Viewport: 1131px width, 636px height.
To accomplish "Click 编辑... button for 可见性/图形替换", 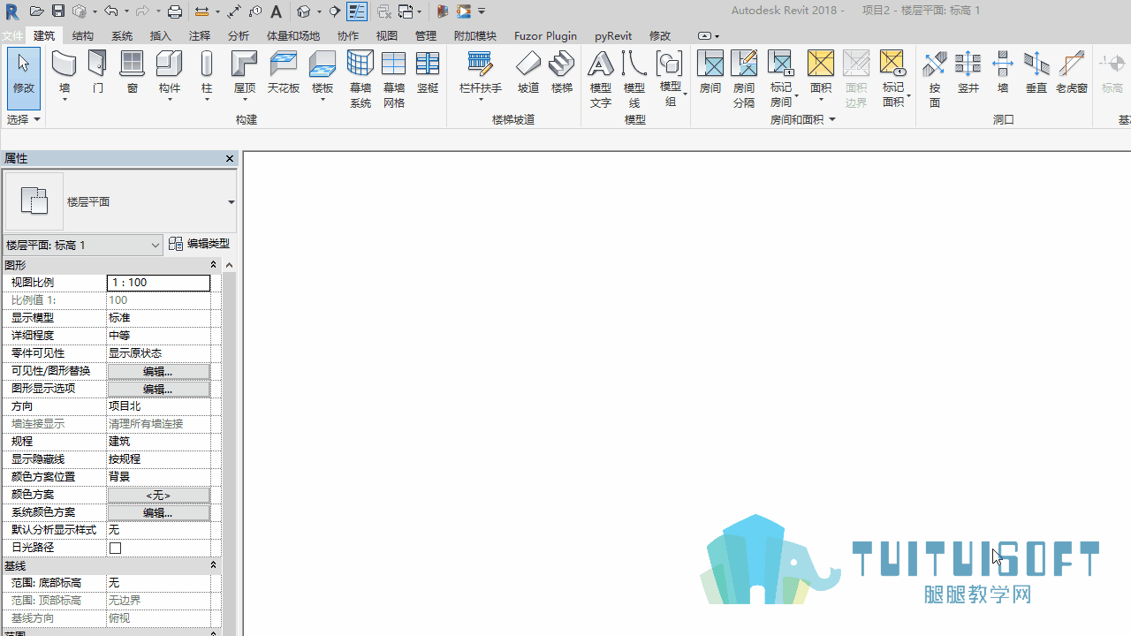I will pos(158,371).
